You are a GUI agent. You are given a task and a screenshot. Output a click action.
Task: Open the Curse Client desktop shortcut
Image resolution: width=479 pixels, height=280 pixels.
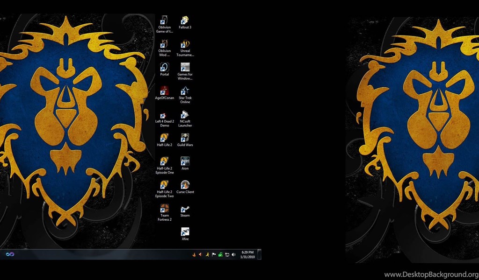(x=185, y=187)
